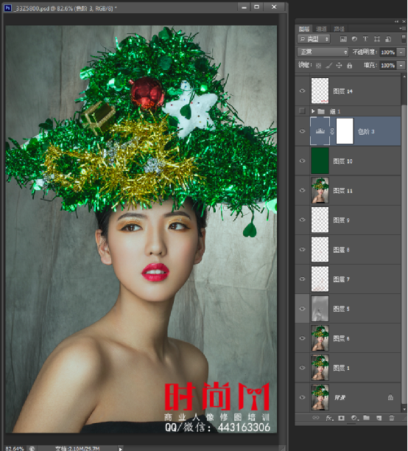408x451 pixels.
Task: Switch to the 路径 (Paths) tab
Action: 339,29
